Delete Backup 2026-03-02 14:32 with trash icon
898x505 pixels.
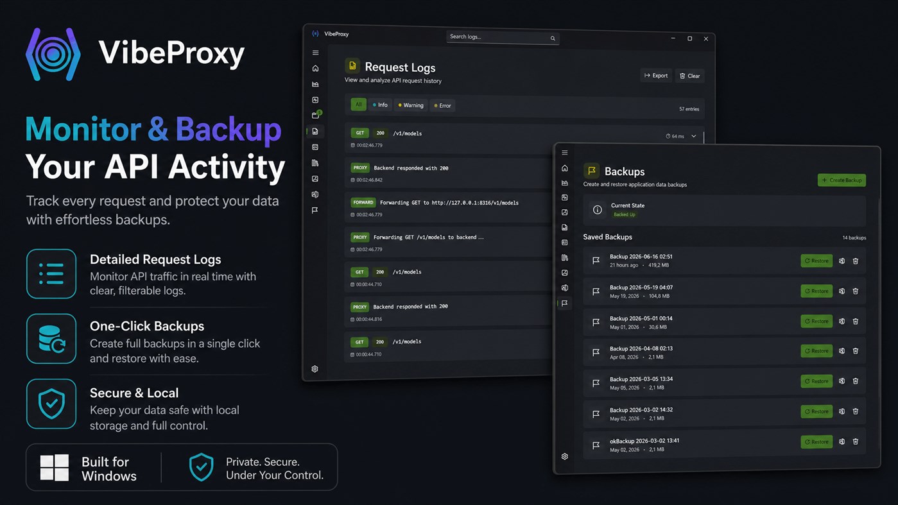(856, 411)
